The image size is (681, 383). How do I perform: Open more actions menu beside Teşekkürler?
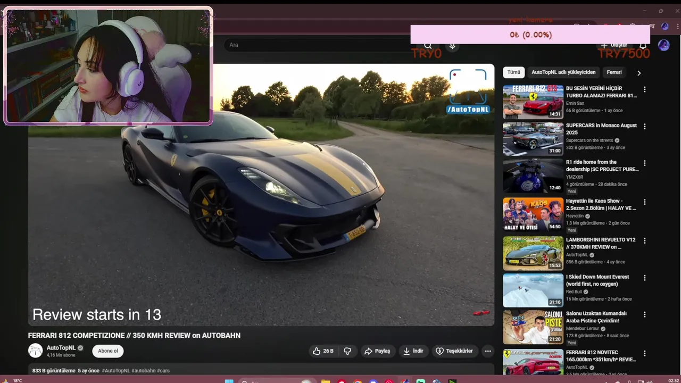coord(488,351)
